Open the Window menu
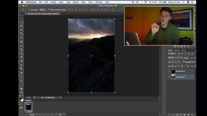207x116 pixels. (x=99, y=2)
